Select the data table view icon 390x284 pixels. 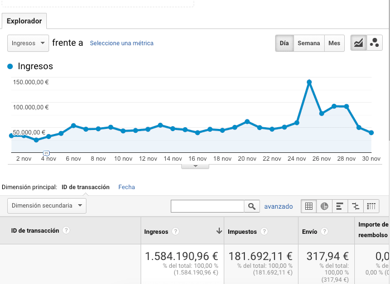pyautogui.click(x=308, y=206)
